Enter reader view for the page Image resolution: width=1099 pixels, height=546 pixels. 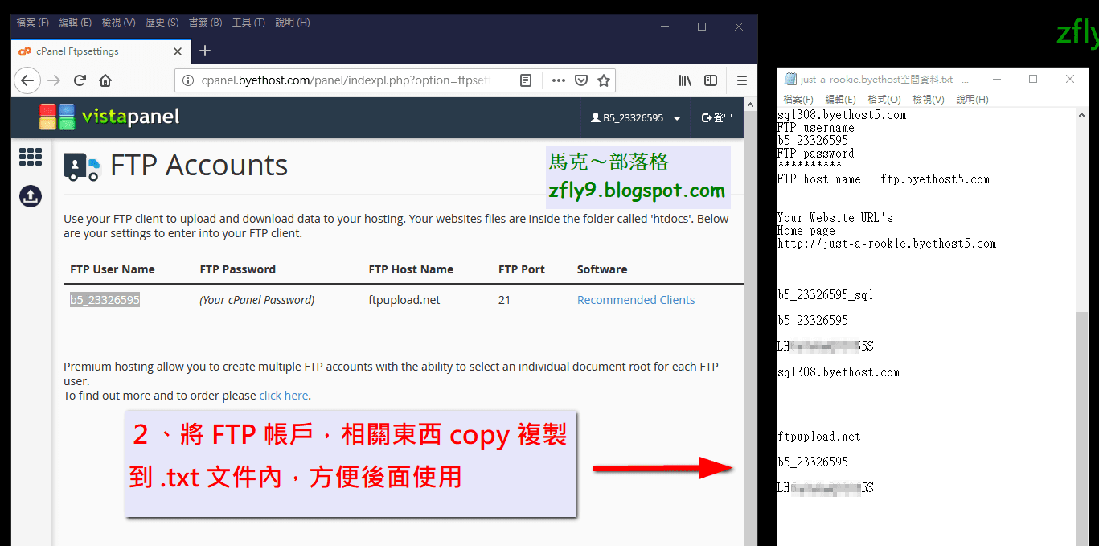[x=527, y=80]
